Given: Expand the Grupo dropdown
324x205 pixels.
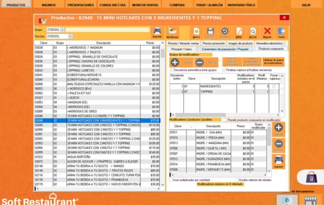Looking at the screenshot, I should (x=63, y=30).
